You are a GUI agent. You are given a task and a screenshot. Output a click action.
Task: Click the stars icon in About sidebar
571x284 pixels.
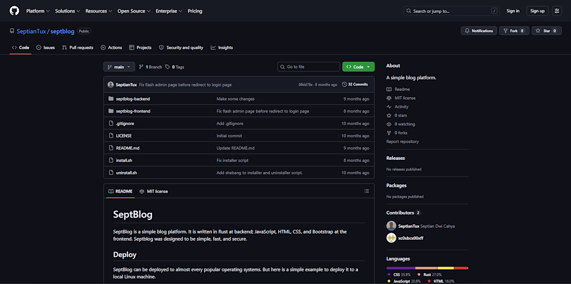[x=389, y=115]
